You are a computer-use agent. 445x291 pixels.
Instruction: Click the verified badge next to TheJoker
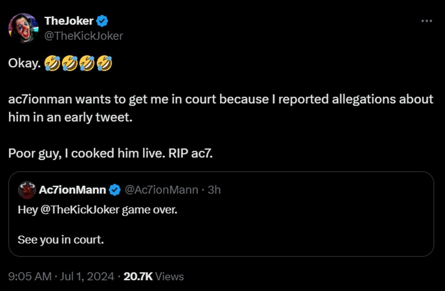102,20
